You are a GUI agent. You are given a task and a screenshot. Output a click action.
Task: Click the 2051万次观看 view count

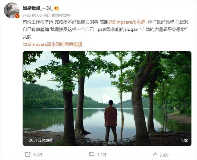pyautogui.click(x=41, y=140)
